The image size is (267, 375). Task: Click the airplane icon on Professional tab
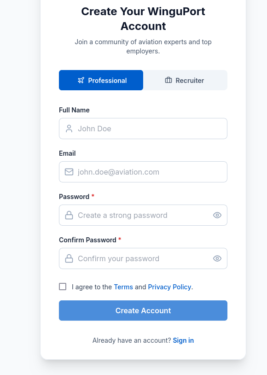coord(81,80)
